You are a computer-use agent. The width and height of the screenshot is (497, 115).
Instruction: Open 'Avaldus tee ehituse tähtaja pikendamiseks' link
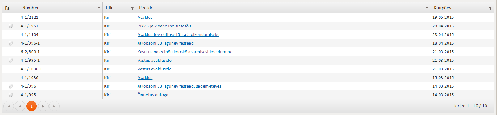(178, 34)
